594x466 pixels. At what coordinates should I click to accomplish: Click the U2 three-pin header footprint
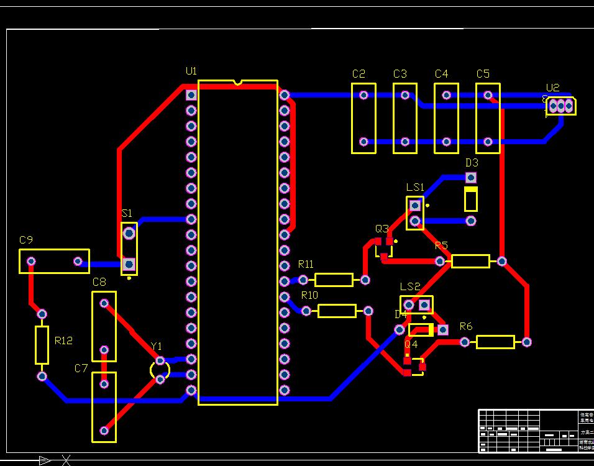coord(561,106)
